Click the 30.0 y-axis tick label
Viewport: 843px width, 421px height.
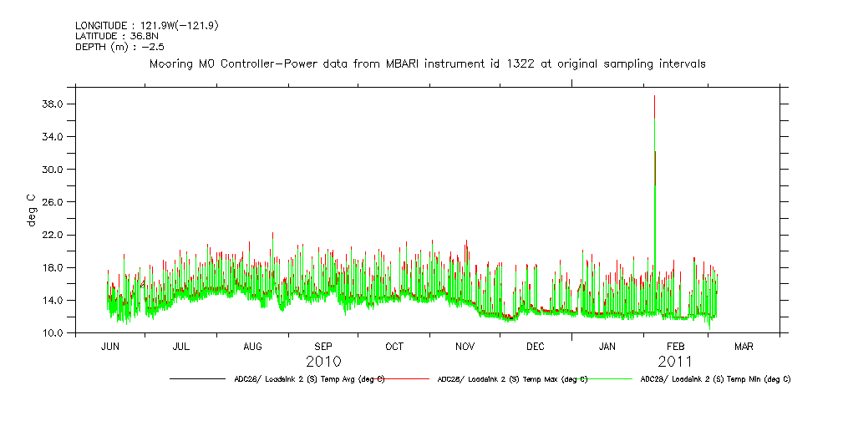[x=53, y=170]
